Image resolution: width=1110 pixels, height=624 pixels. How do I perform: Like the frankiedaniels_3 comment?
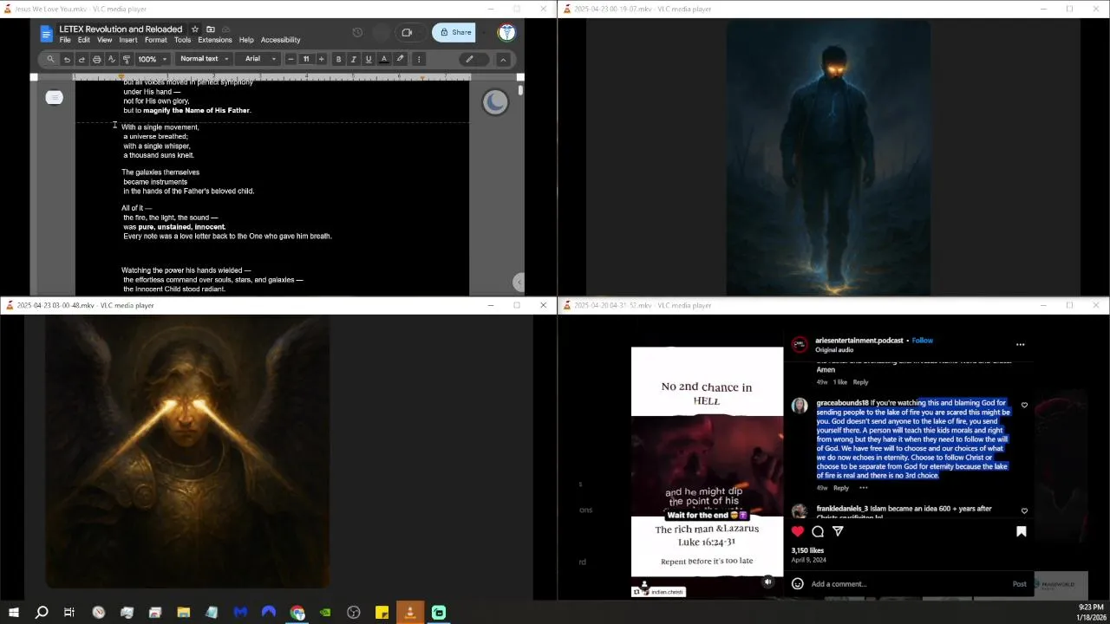tap(1024, 510)
